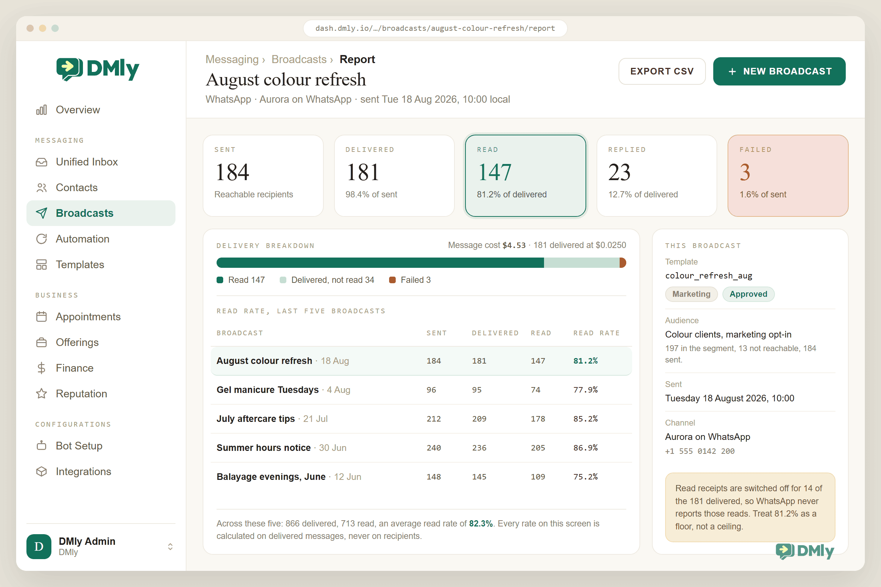Start a New Broadcast
This screenshot has width=881, height=587.
(779, 71)
